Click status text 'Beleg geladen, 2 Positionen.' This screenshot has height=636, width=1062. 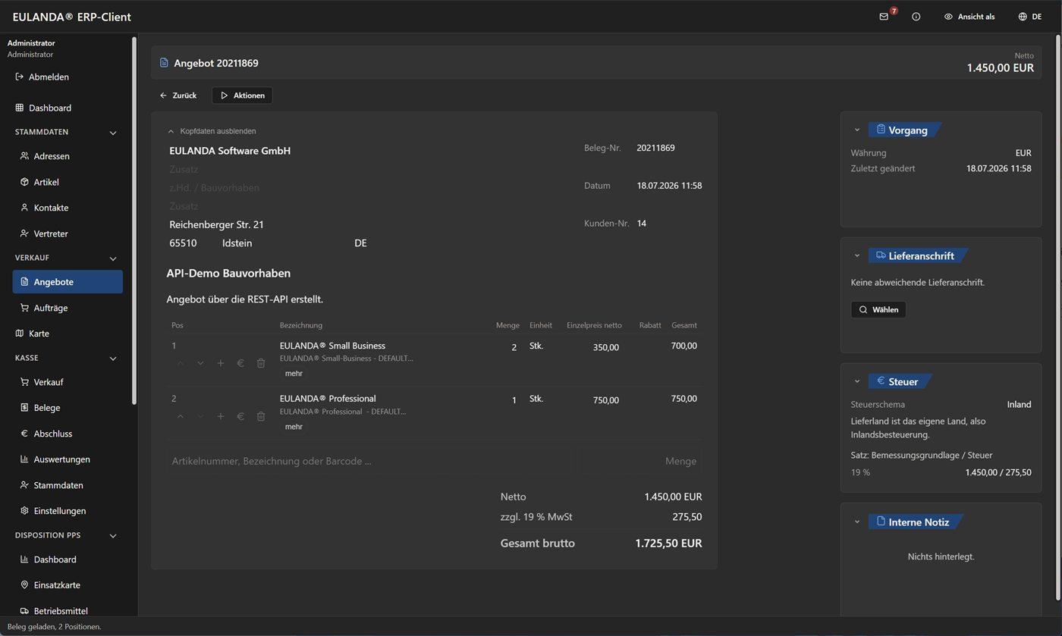(55, 627)
